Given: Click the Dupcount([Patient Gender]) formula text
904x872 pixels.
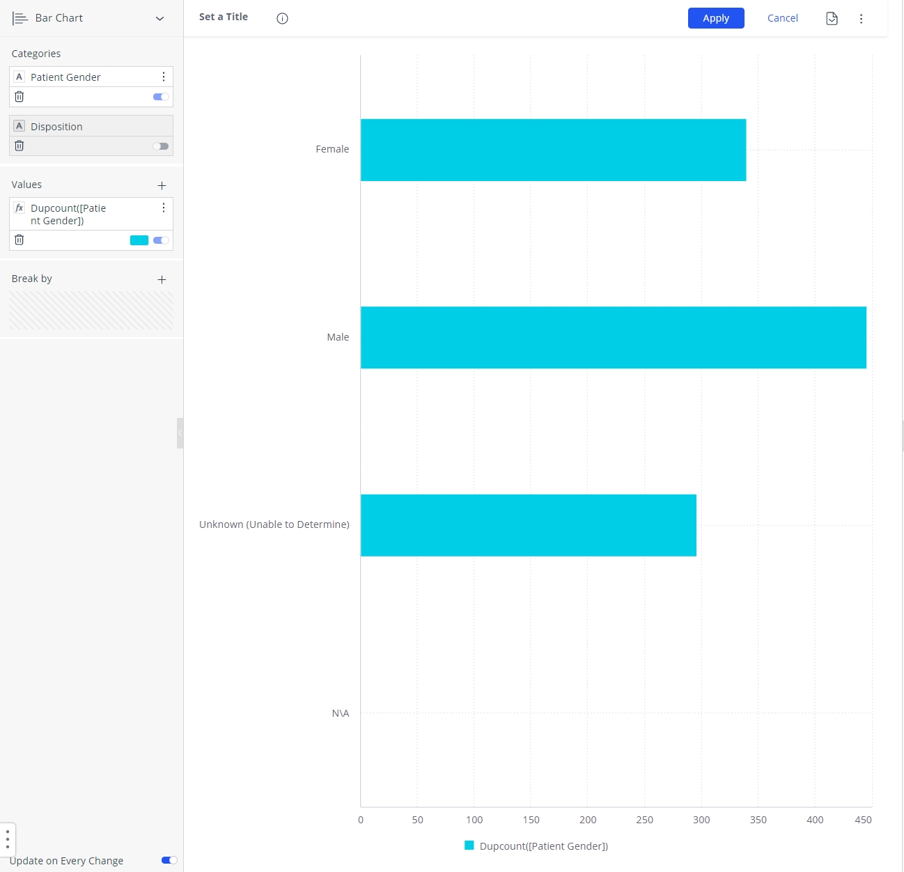Looking at the screenshot, I should (x=68, y=215).
